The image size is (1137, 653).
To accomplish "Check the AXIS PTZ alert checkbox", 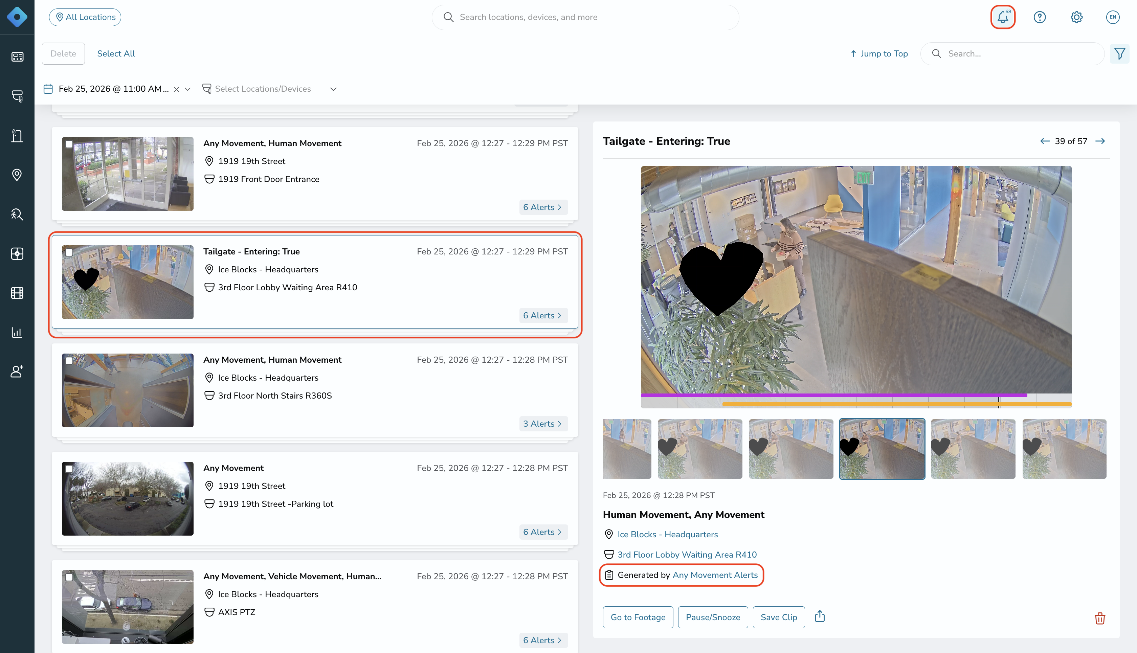I will [69, 577].
